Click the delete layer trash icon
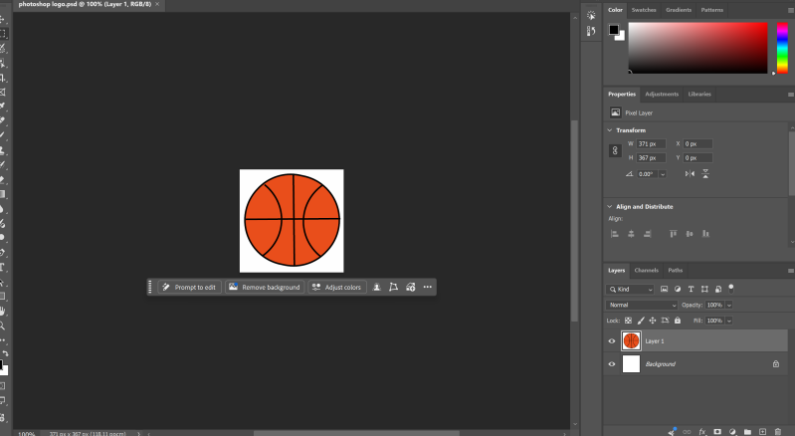 (x=778, y=431)
